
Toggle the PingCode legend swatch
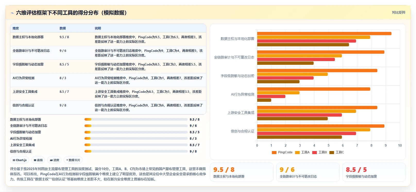click(x=274, y=152)
